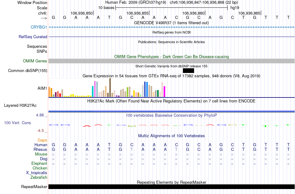
Task: Click the 106,936,850 position label
Action: click(x=82, y=13)
